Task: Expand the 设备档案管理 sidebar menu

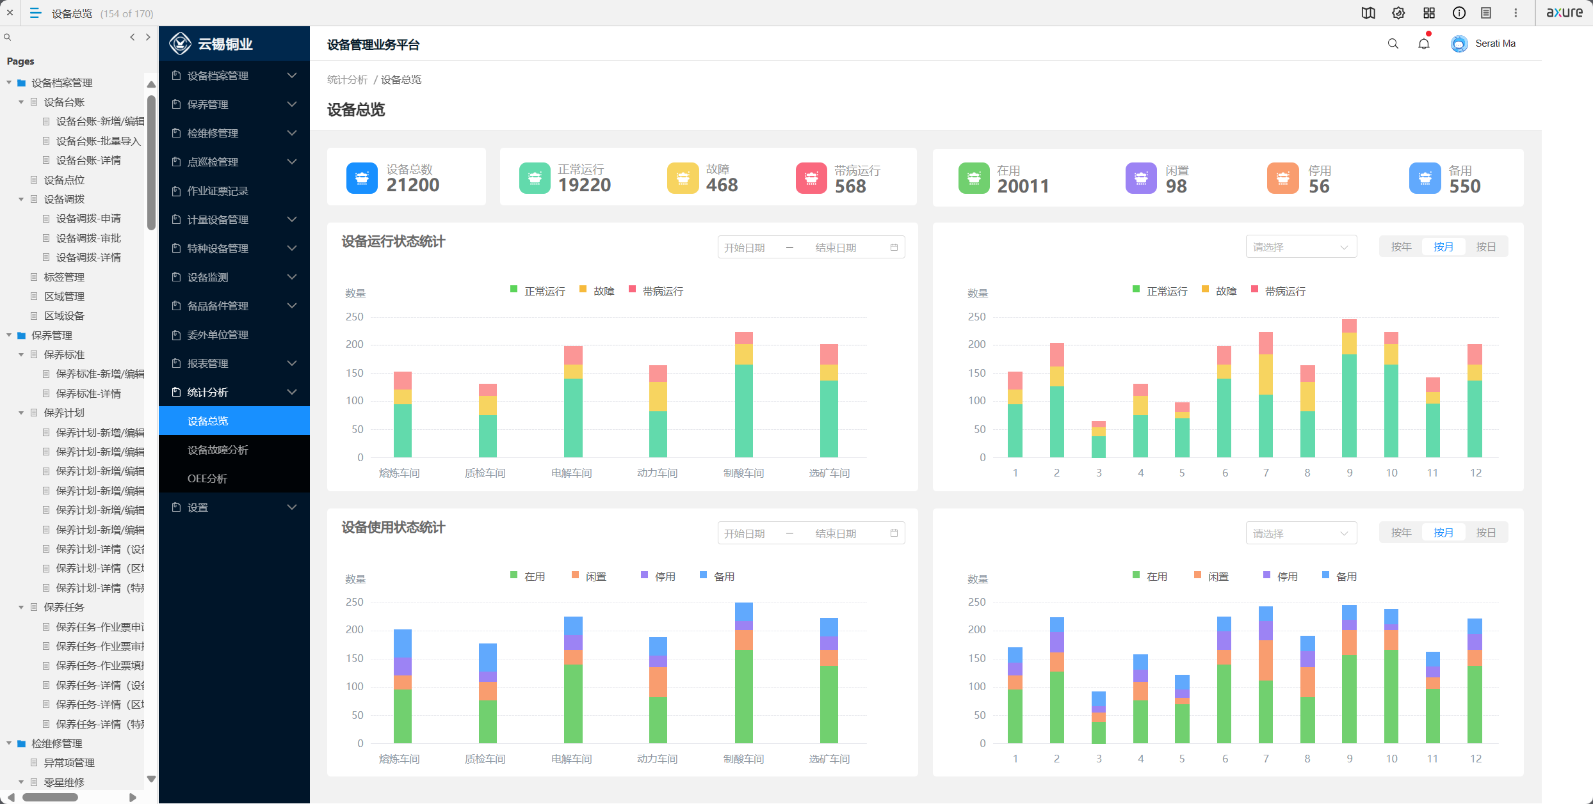Action: point(234,75)
